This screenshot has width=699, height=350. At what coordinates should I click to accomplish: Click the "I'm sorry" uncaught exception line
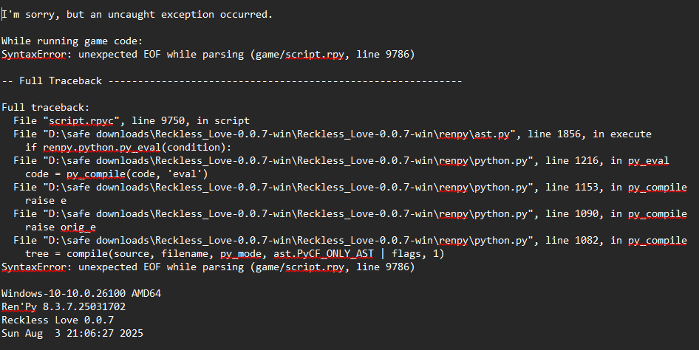pos(137,15)
